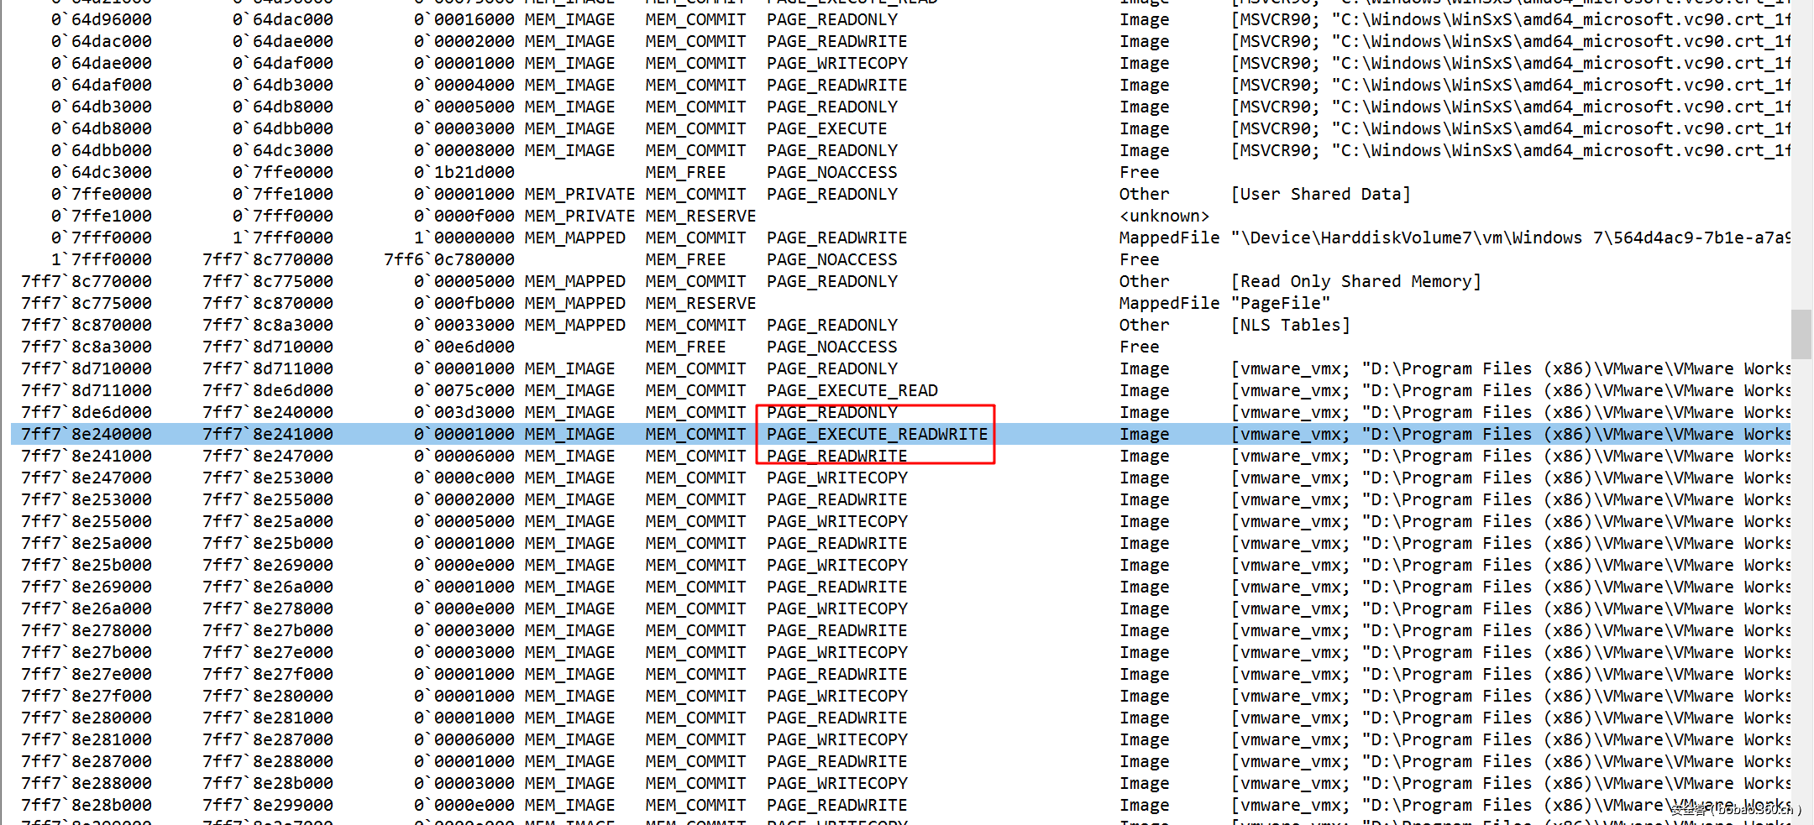Select the vmware_vmx module path in the highlighted row
Image resolution: width=1814 pixels, height=825 pixels.
[x=1510, y=434]
